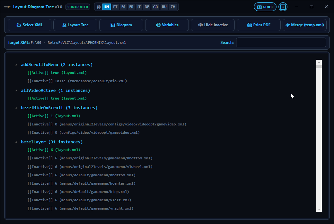The height and width of the screenshot is (224, 334).
Task: Select active 1 (layout.xml) row
Action: point(54,116)
